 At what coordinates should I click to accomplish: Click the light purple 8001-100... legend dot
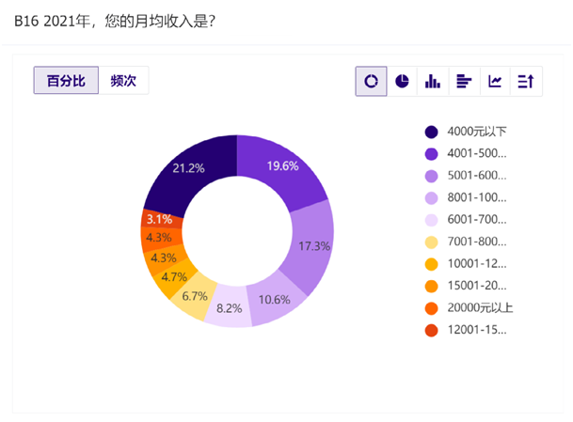[432, 198]
